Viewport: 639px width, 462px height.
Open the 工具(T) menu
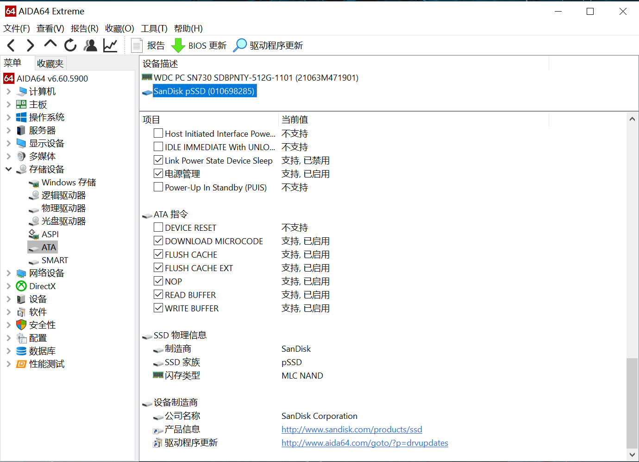(x=154, y=28)
